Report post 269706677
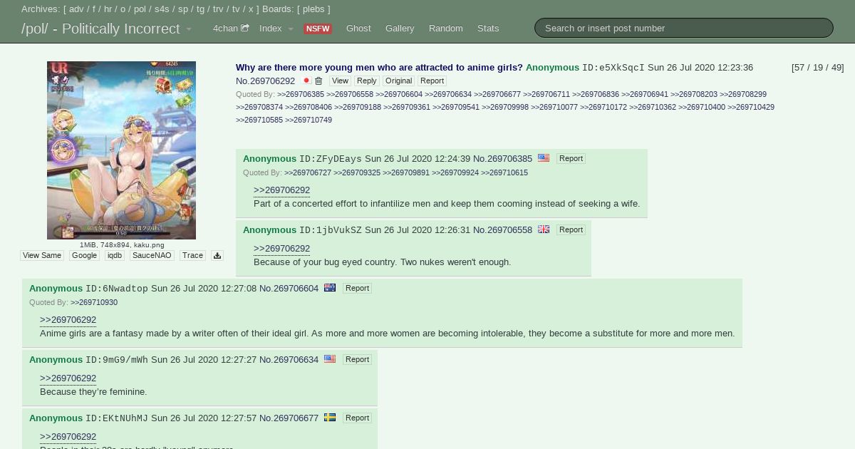855x449 pixels. click(x=357, y=418)
